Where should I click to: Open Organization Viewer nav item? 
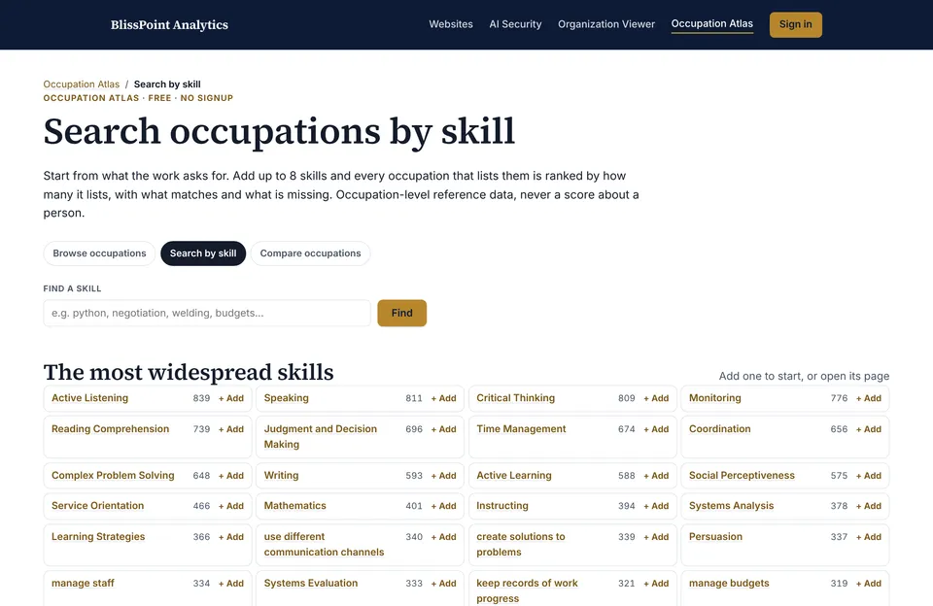click(606, 24)
